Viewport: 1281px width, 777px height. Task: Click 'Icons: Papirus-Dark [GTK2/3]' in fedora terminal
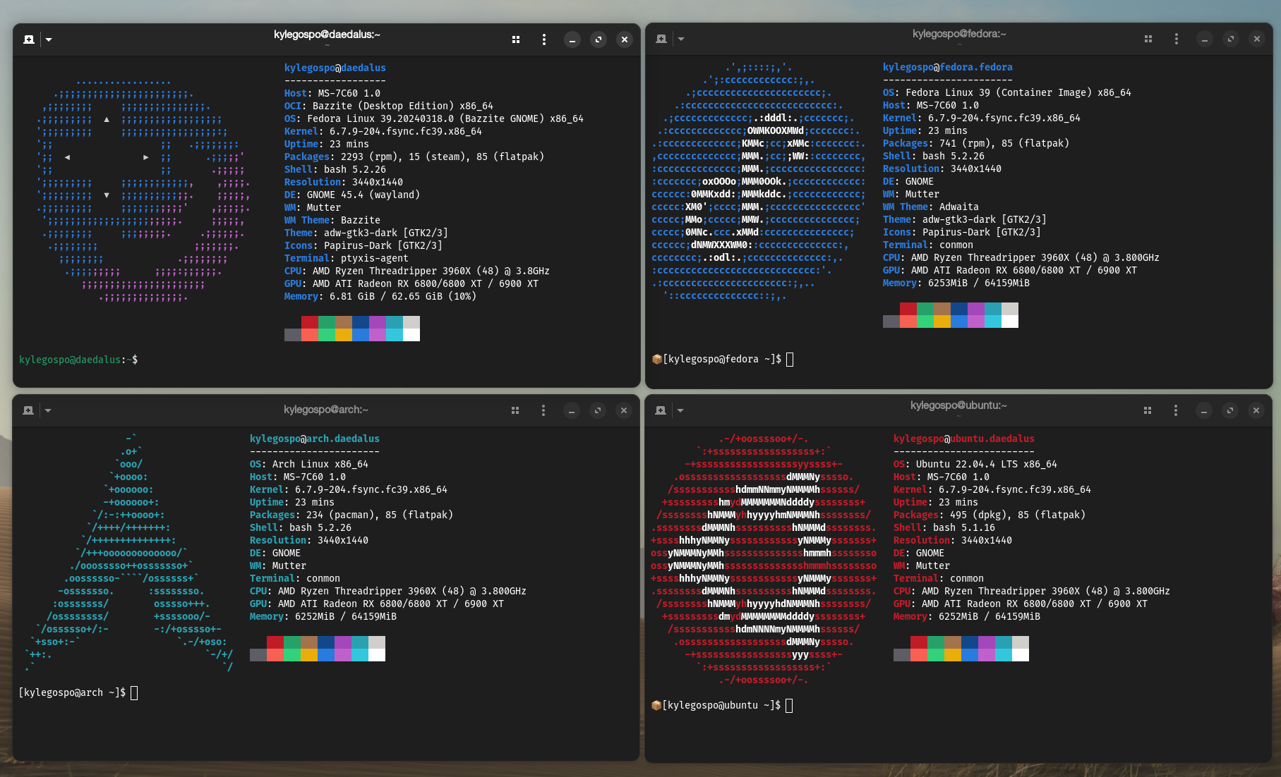[x=962, y=232]
